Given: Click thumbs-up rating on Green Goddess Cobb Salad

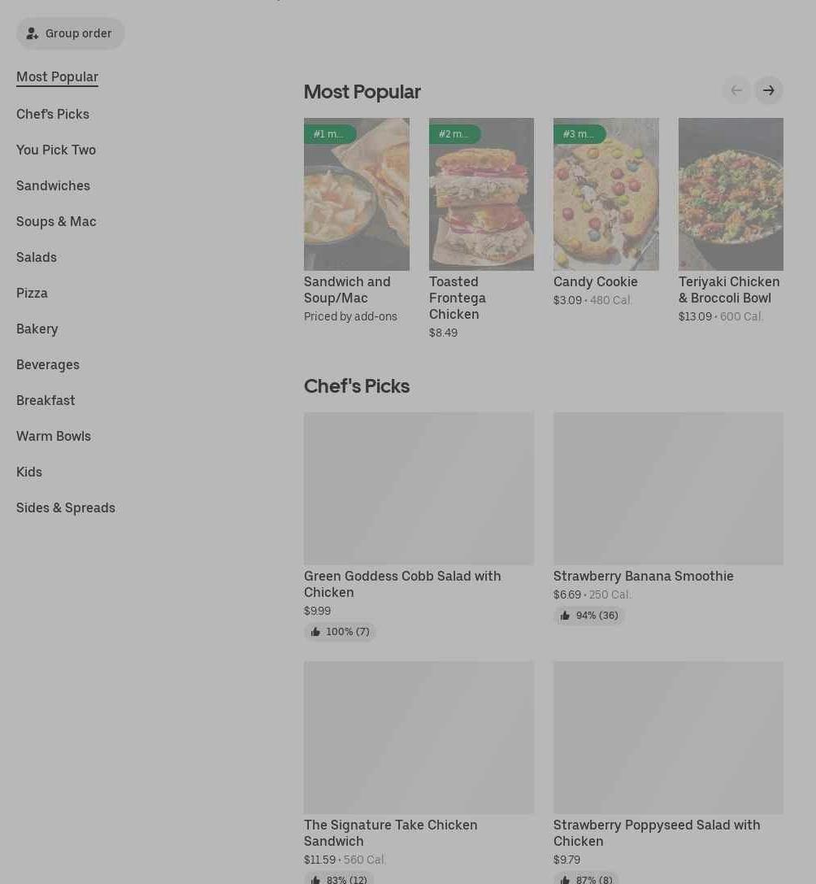Looking at the screenshot, I should pyautogui.click(x=340, y=632).
